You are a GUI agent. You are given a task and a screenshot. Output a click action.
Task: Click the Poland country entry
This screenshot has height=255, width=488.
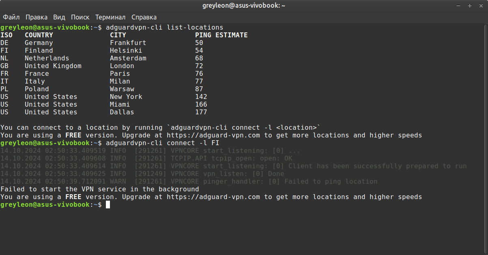(37, 89)
